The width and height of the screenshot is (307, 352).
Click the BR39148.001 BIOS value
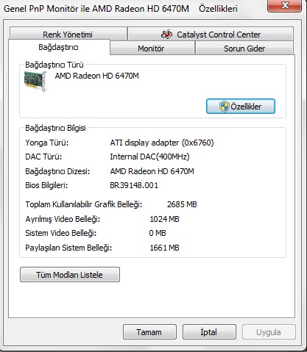pyautogui.click(x=134, y=185)
